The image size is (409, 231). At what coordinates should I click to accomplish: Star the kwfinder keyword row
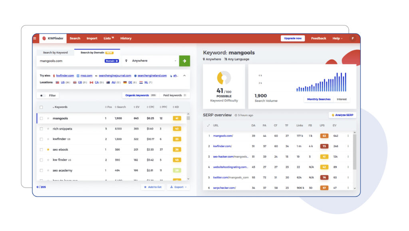point(48,139)
